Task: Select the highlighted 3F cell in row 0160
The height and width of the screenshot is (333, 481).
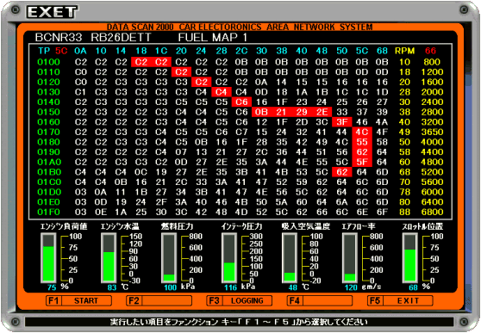Action: (x=341, y=122)
